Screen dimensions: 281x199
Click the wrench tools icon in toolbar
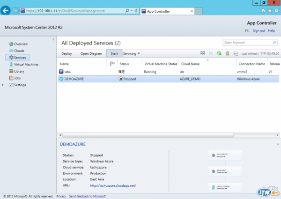coord(228,53)
